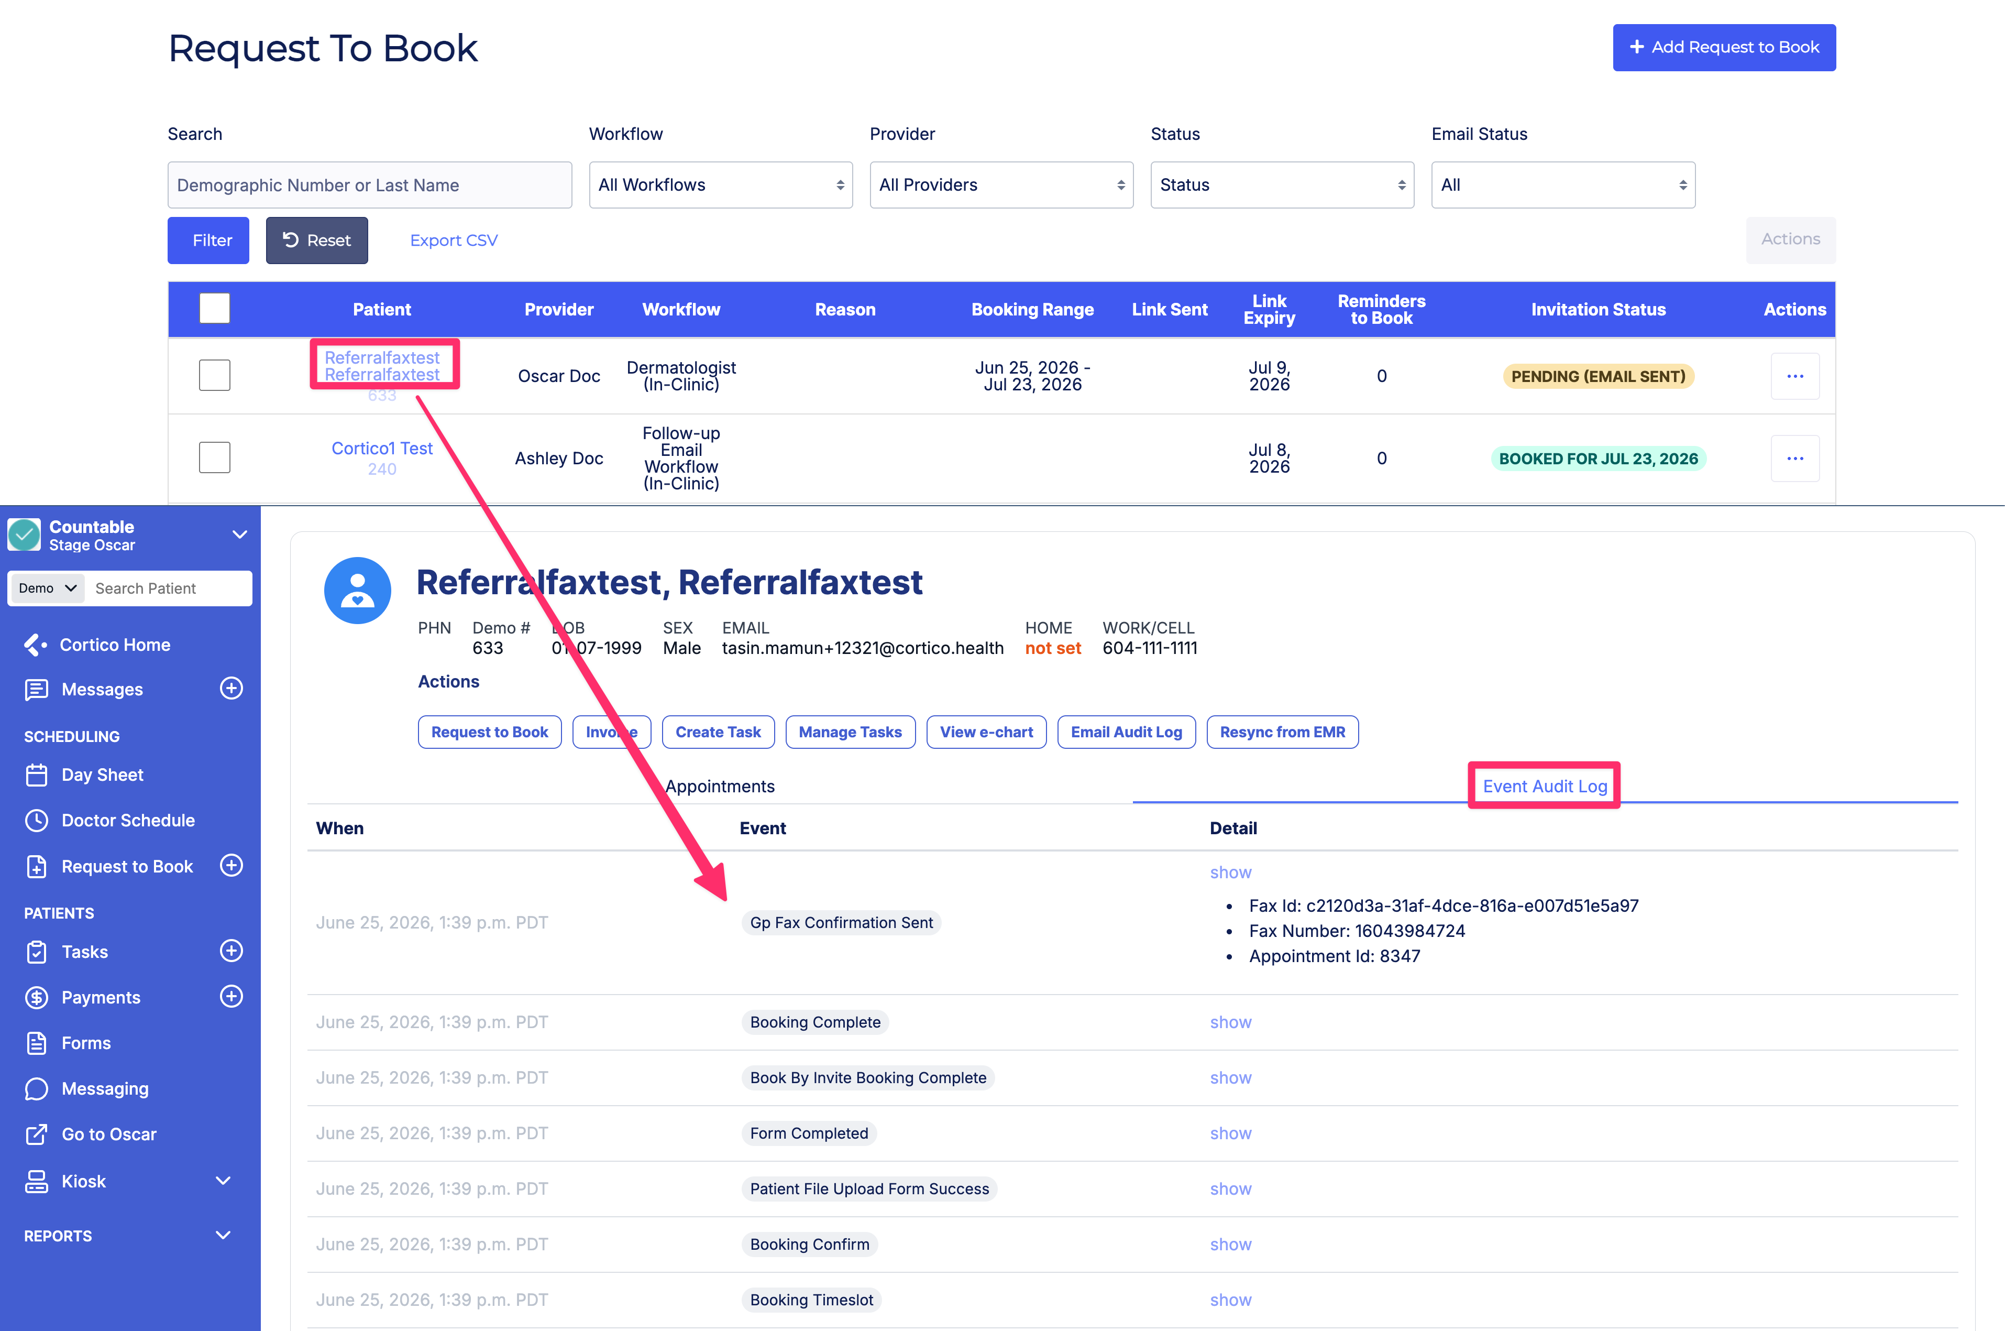The image size is (2005, 1331).
Task: Click show link for Booking Complete event
Action: [x=1230, y=1022]
